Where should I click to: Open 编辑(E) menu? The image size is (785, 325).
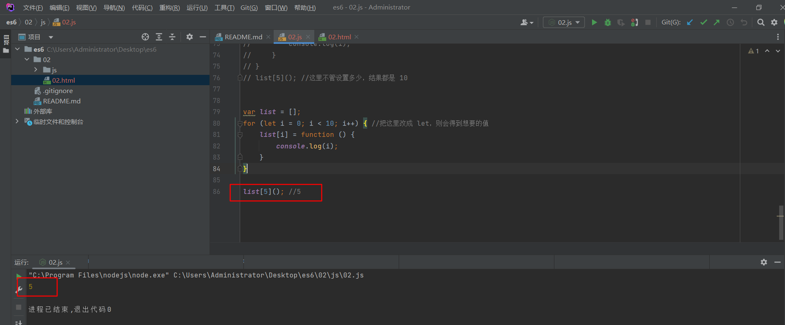coord(59,7)
